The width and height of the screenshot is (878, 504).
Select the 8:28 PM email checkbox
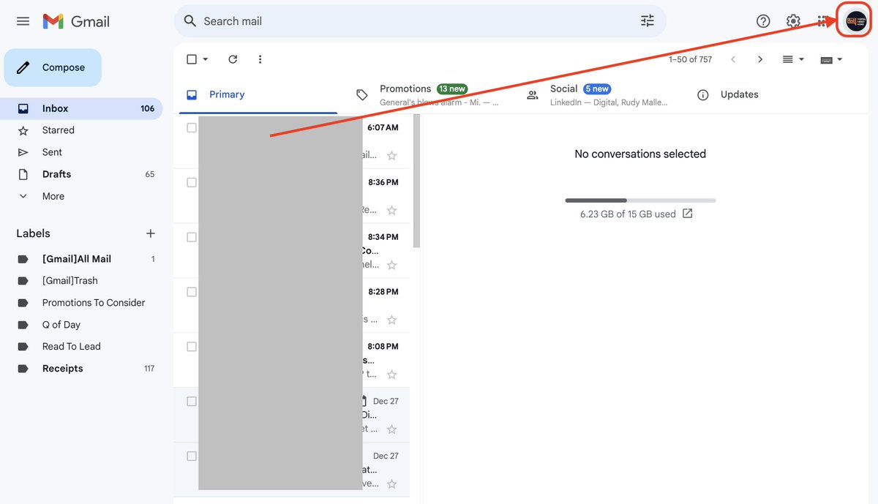click(x=192, y=292)
